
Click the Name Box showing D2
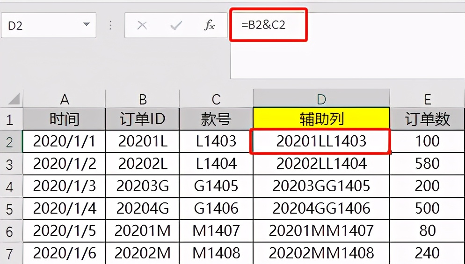coord(49,26)
